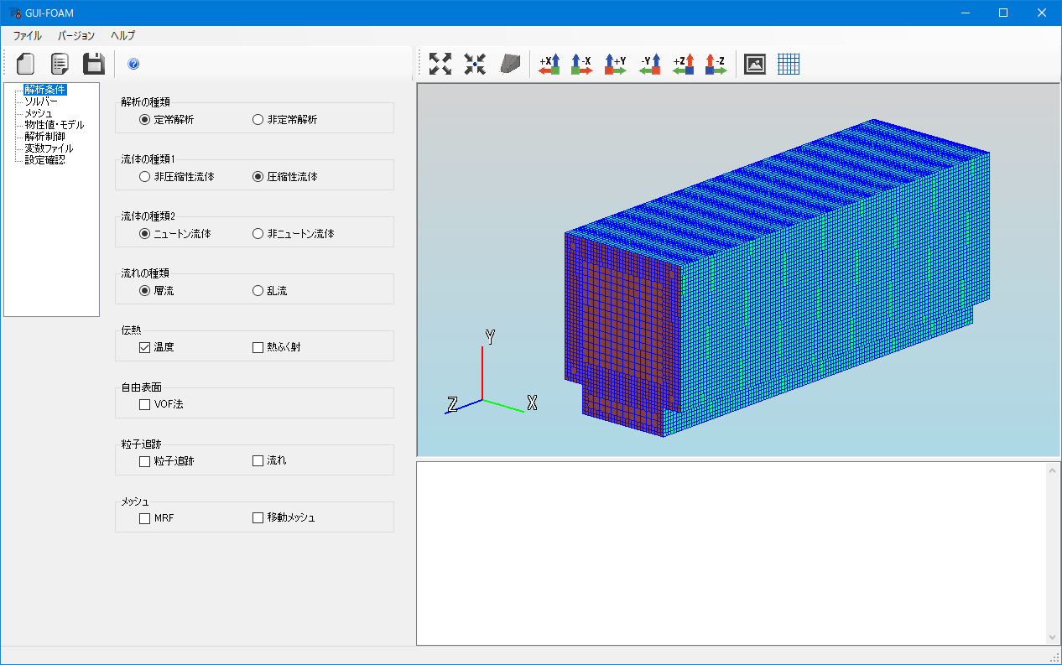Select the 非定常解析 radio button
This screenshot has height=665, width=1062.
click(x=257, y=118)
